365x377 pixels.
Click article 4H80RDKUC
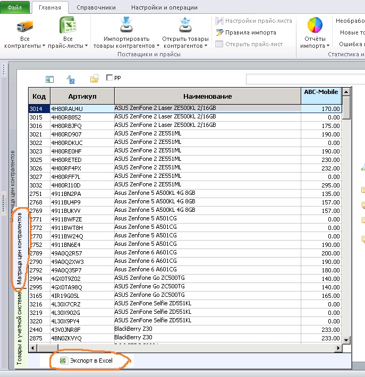(82, 143)
